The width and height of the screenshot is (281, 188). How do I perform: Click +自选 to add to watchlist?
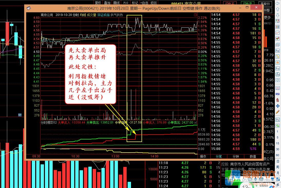click(144, 3)
